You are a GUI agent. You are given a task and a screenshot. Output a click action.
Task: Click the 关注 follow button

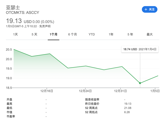(x=150, y=9)
